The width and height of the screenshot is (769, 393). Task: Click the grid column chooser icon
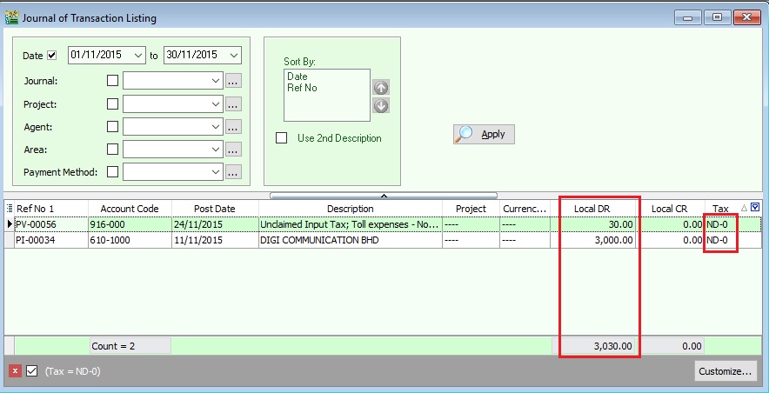pos(10,209)
